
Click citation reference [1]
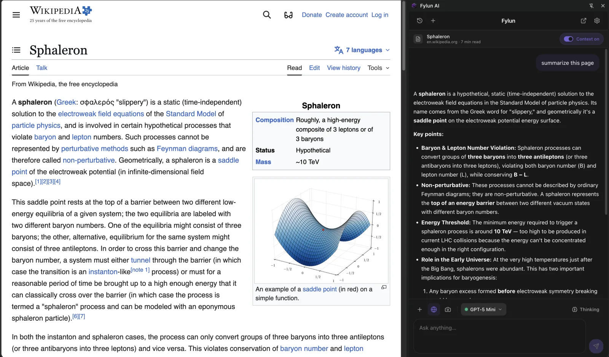point(38,181)
